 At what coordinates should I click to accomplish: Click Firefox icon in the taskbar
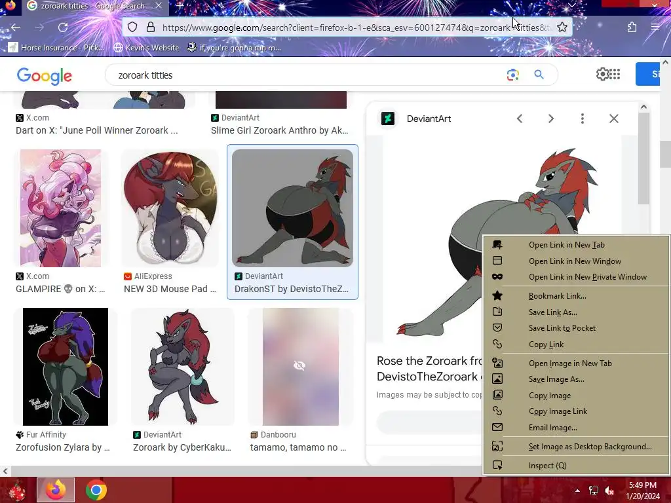coord(56,490)
